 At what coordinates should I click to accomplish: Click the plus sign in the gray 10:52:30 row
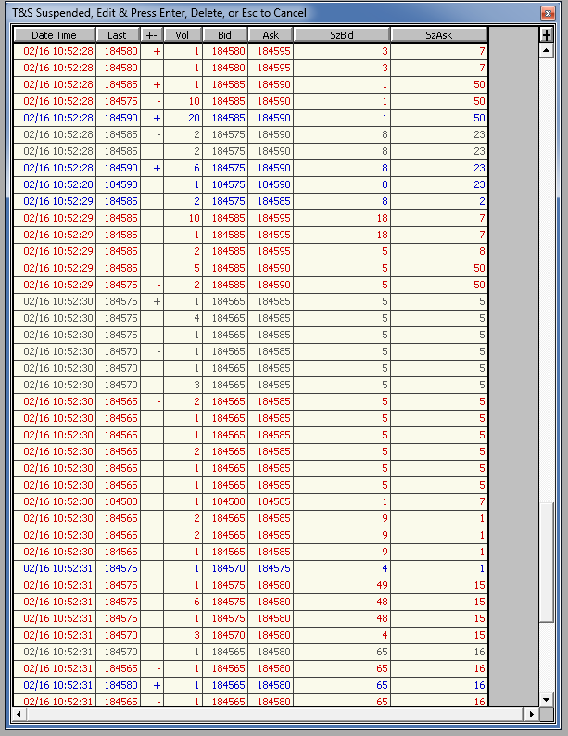click(x=157, y=301)
